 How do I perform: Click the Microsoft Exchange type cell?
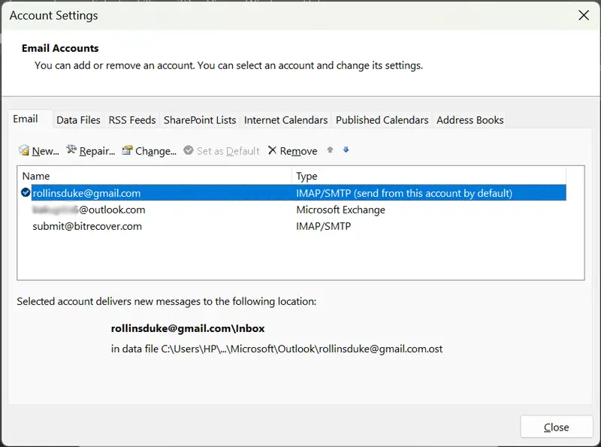tap(340, 210)
